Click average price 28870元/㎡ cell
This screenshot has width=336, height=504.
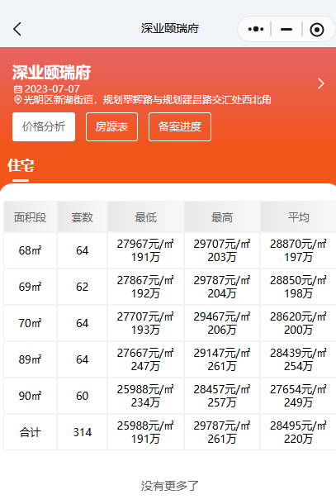pyautogui.click(x=298, y=250)
